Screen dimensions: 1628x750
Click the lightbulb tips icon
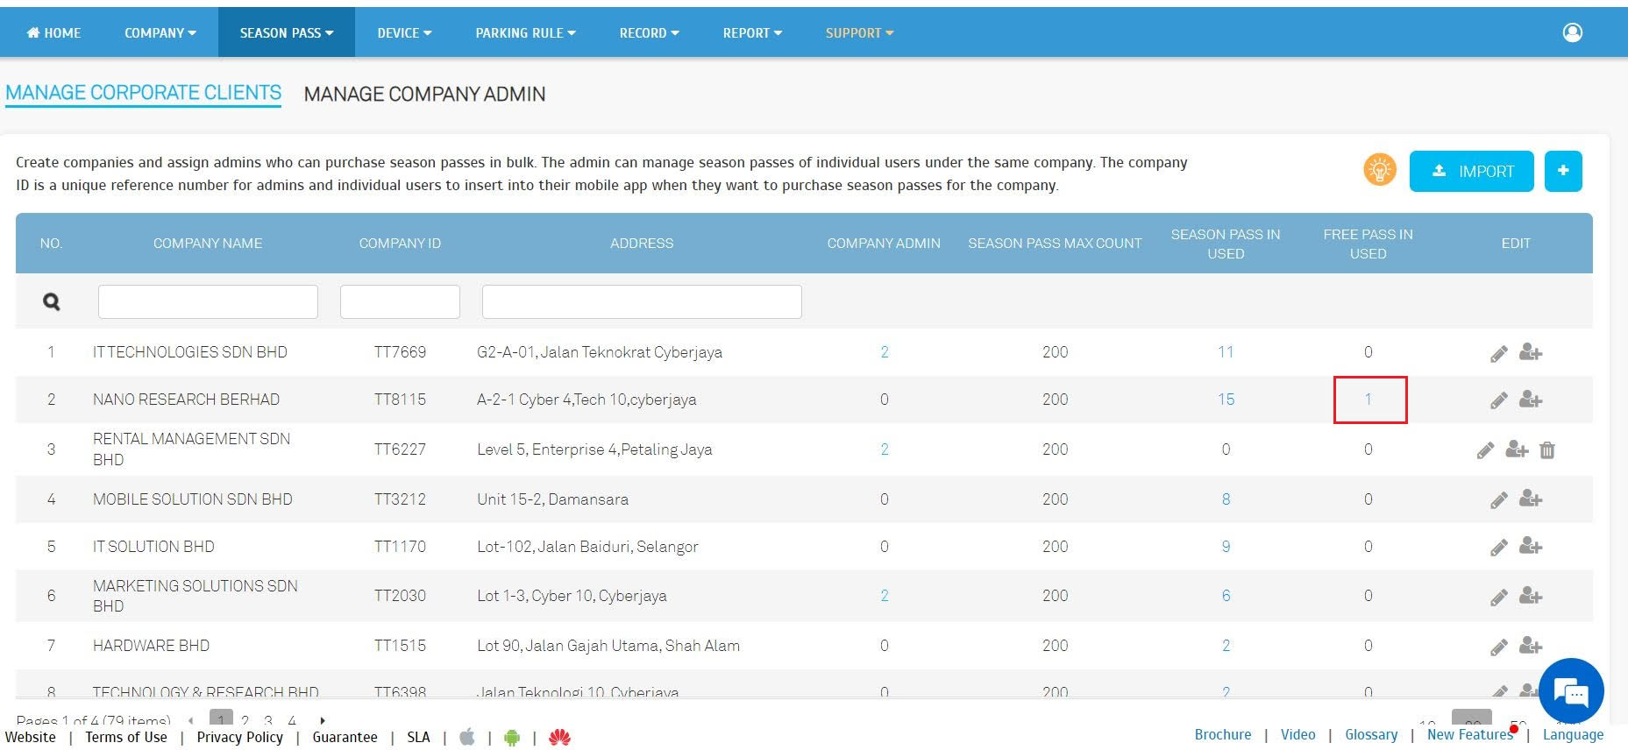(1379, 170)
